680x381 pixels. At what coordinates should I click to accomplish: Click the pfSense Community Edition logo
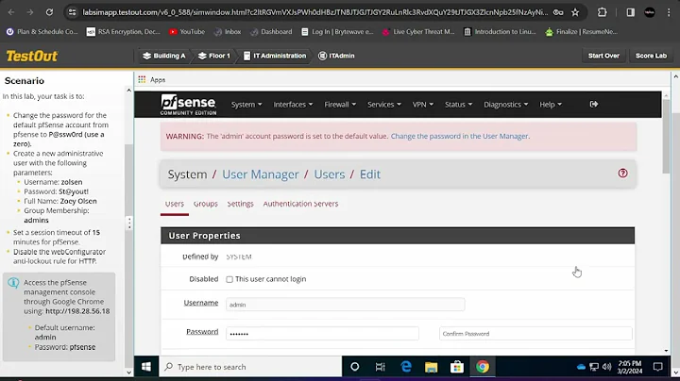(x=188, y=105)
